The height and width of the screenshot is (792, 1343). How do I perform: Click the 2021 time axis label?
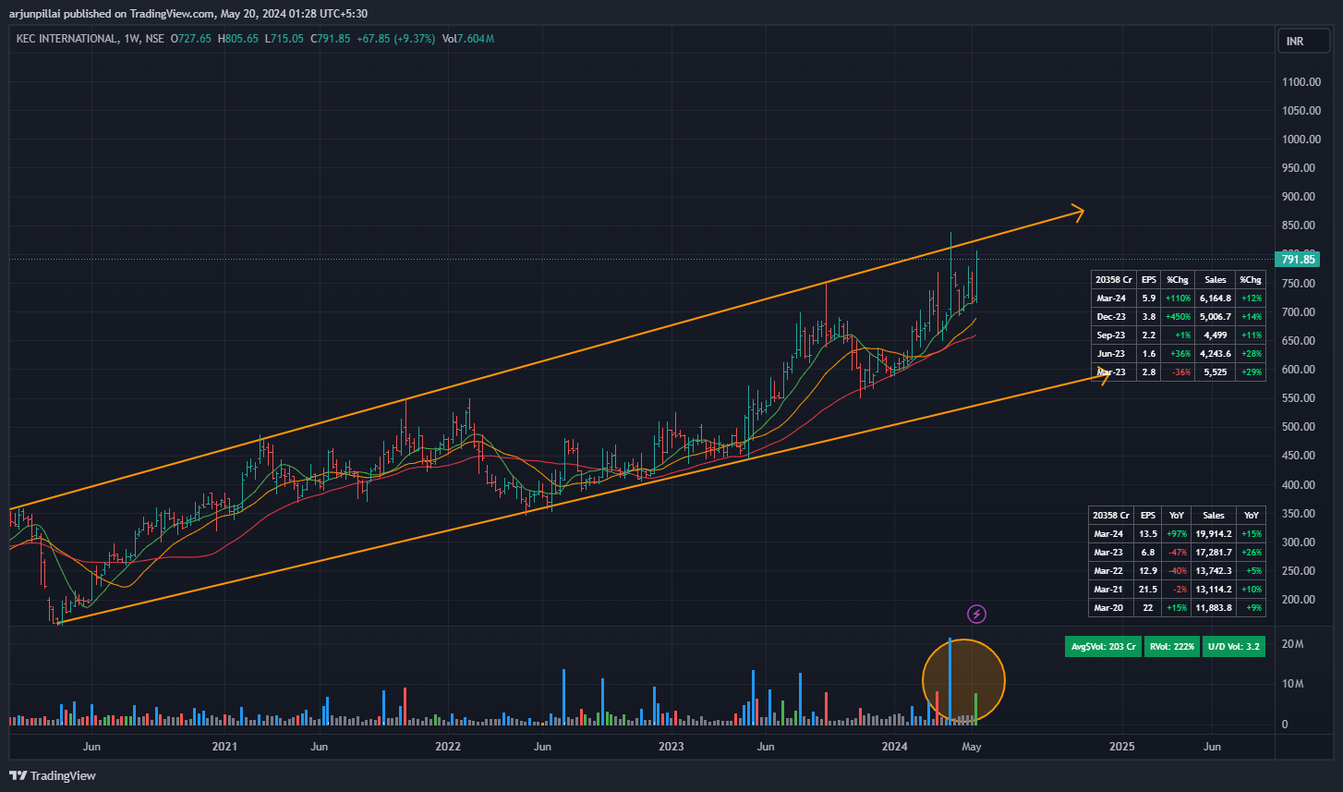point(224,746)
